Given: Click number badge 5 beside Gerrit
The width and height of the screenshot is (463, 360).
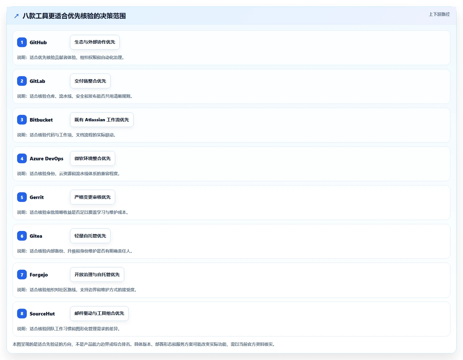Looking at the screenshot, I should [22, 197].
